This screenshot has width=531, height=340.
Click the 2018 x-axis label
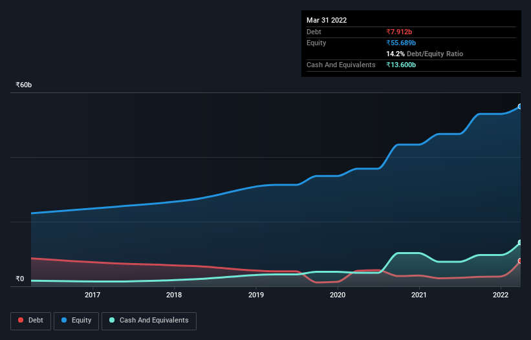point(174,295)
